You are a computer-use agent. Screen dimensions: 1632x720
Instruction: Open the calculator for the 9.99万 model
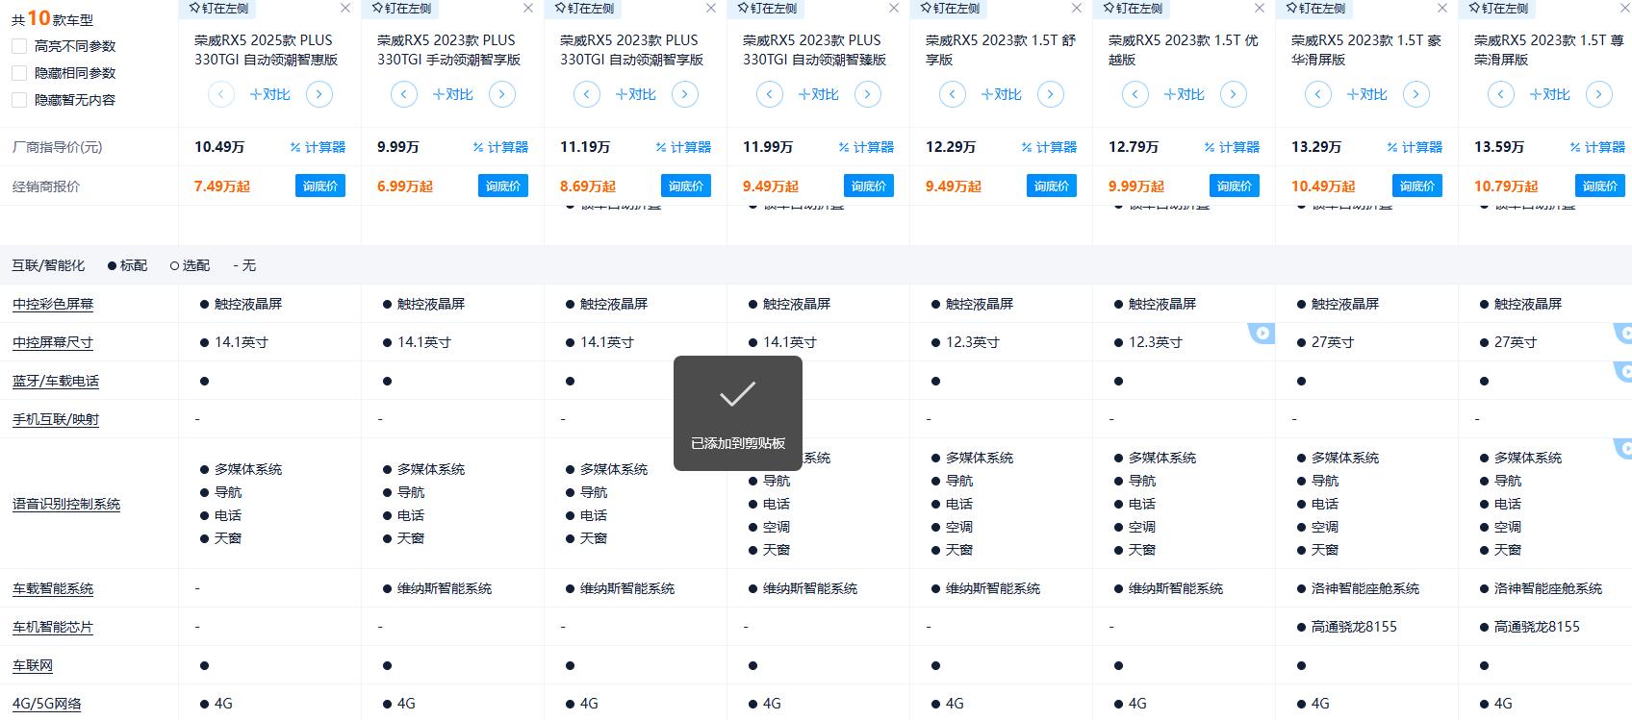tap(500, 147)
